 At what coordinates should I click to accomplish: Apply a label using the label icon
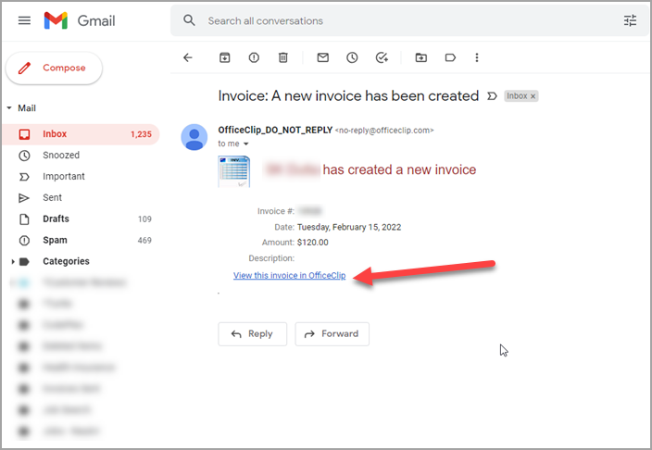(450, 57)
